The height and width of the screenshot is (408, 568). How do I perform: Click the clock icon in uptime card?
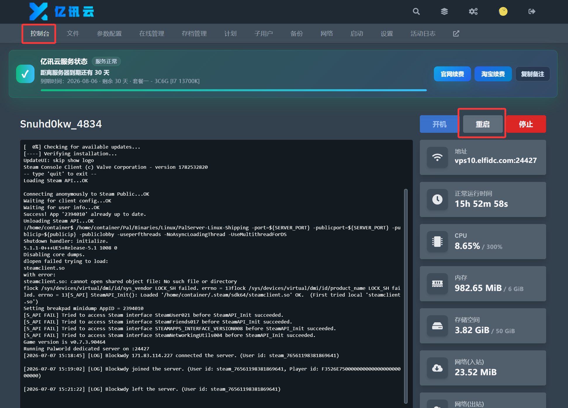pyautogui.click(x=437, y=199)
